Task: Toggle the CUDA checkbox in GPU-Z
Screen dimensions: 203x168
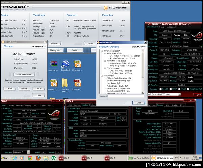Action: pyautogui.click(x=171, y=89)
